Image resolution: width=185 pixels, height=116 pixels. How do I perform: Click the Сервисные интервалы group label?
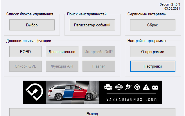147,14
